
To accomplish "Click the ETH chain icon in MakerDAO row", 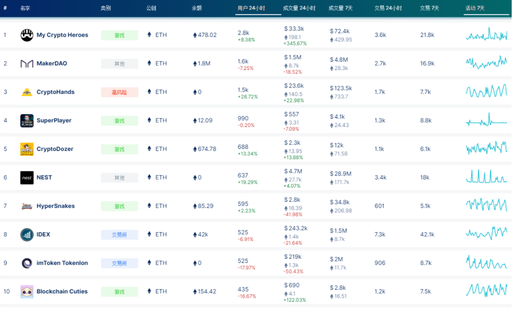I will pos(149,63).
